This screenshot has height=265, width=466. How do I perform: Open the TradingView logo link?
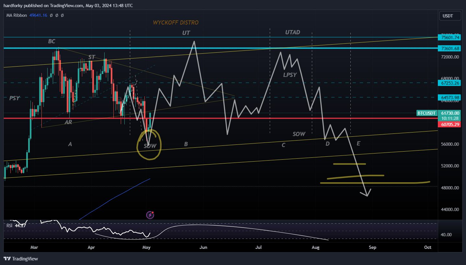(x=21, y=259)
